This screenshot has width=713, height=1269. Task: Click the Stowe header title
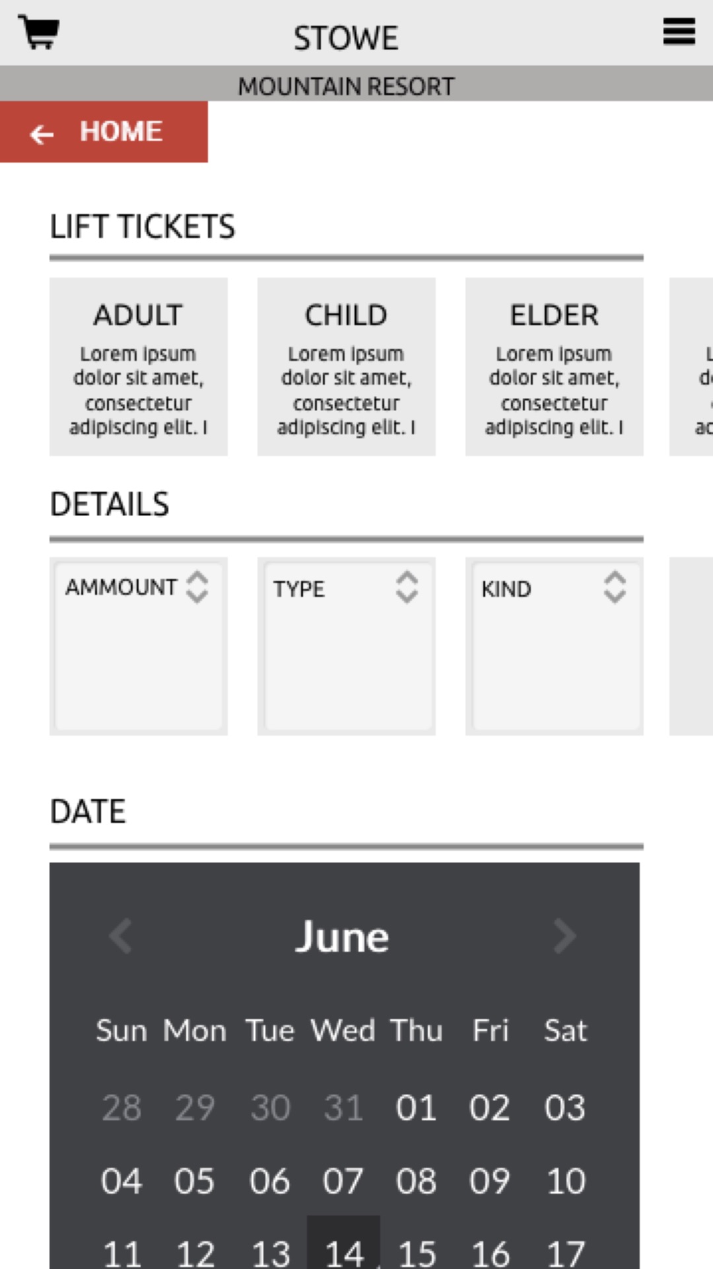tap(346, 38)
